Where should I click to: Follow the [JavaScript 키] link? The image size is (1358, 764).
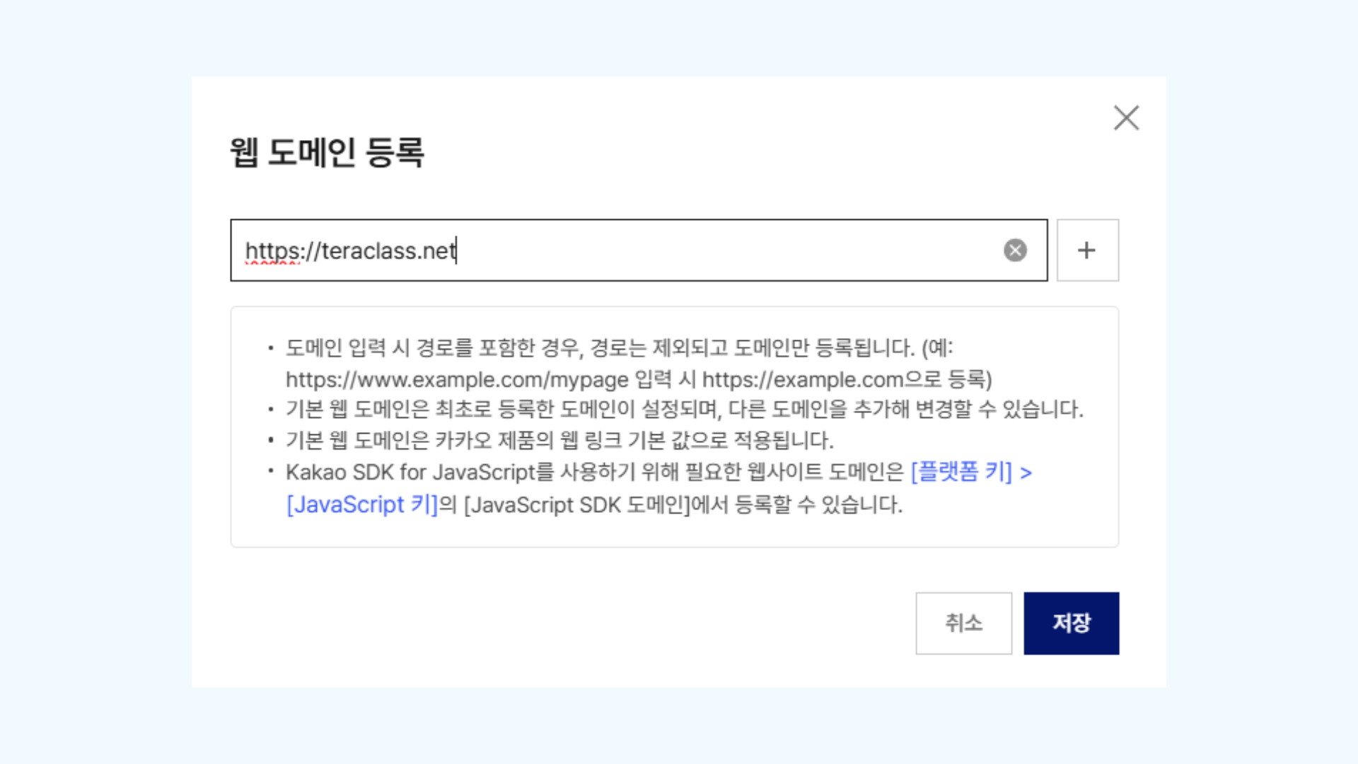pos(362,505)
